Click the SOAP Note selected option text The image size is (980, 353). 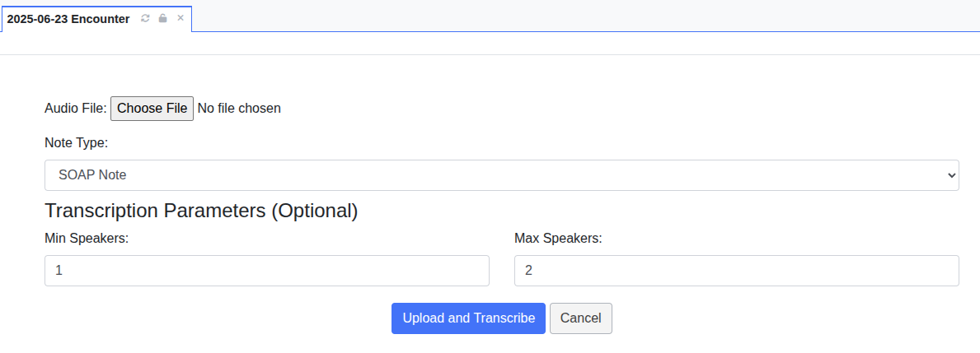click(92, 175)
